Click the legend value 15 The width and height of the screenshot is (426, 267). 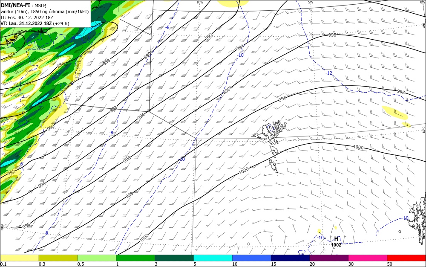[273, 264]
